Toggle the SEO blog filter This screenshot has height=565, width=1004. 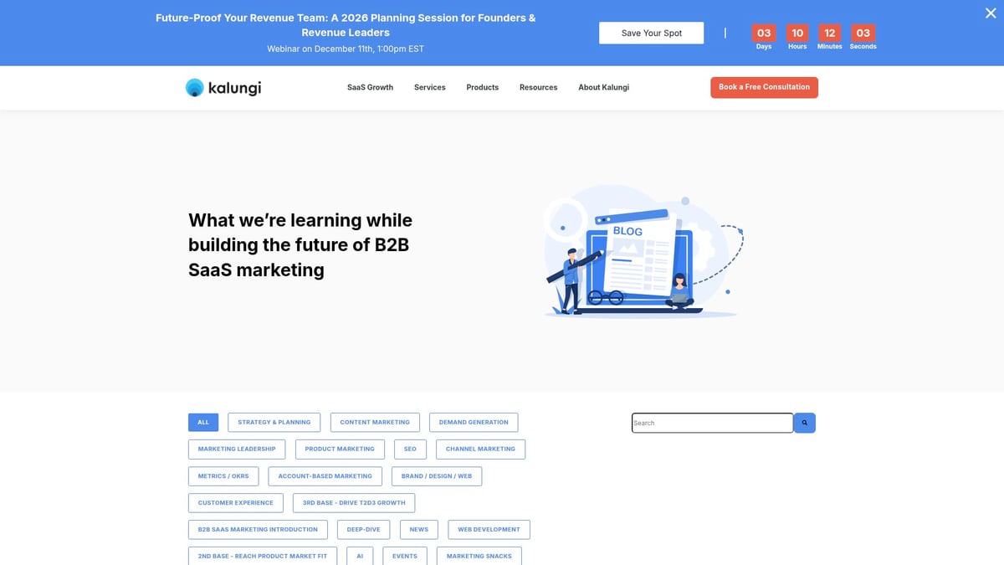[410, 449]
